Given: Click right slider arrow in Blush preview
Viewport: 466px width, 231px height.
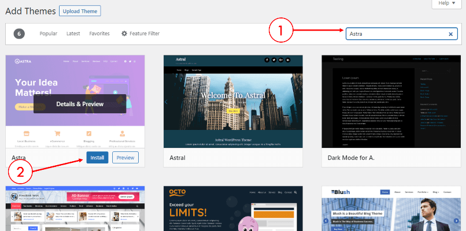Looking at the screenshot, I should [457, 221].
